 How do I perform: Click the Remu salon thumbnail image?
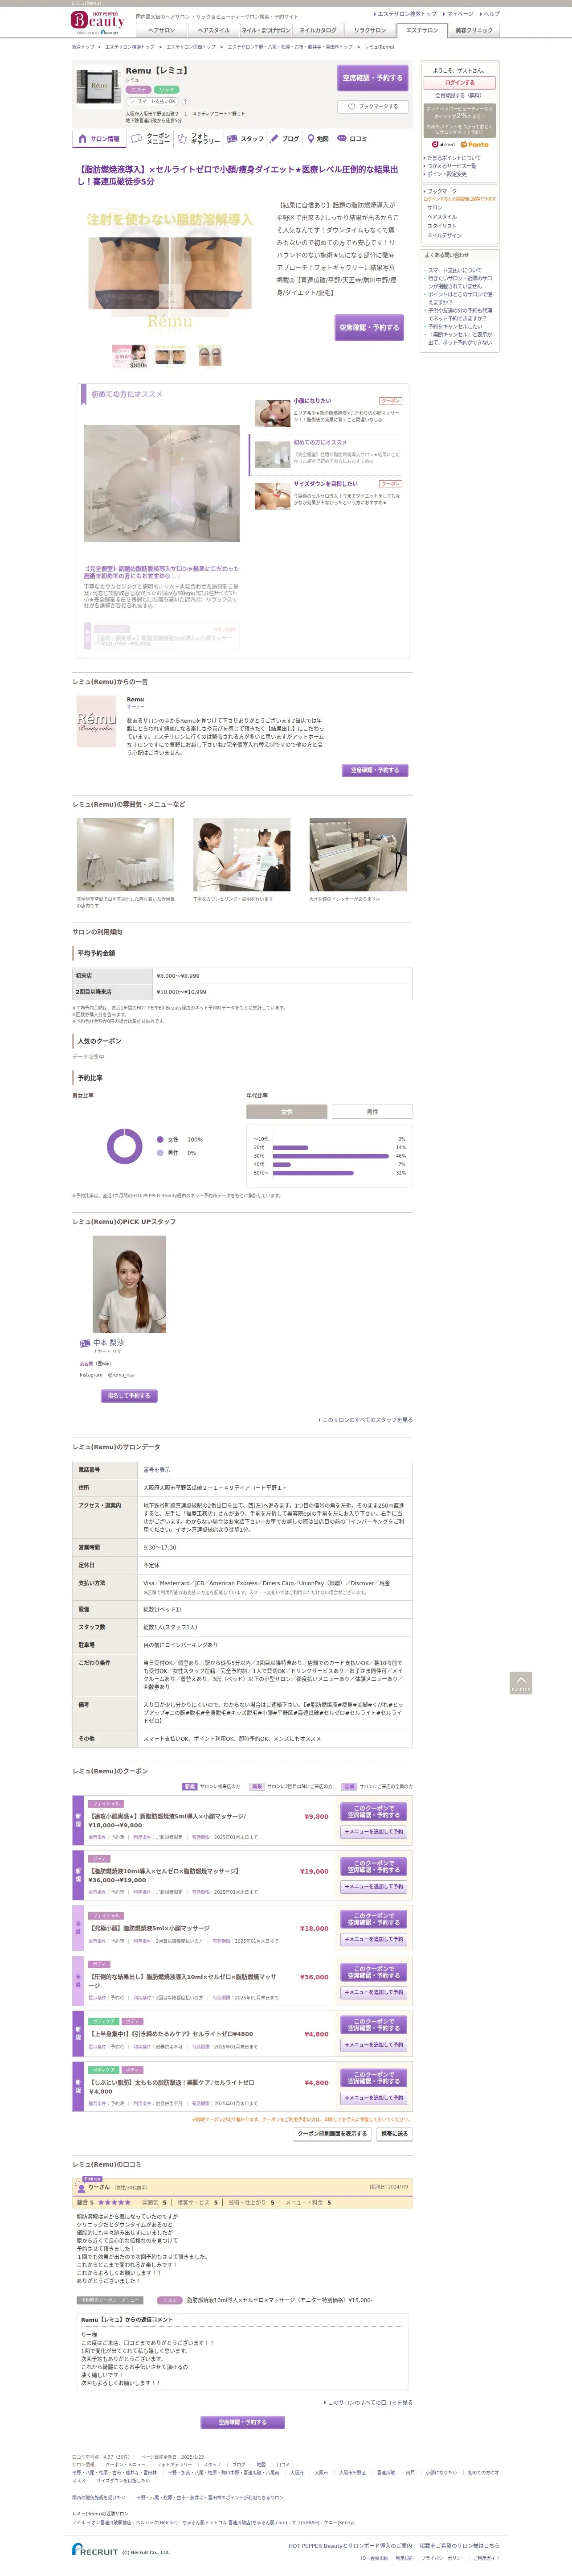pyautogui.click(x=99, y=86)
